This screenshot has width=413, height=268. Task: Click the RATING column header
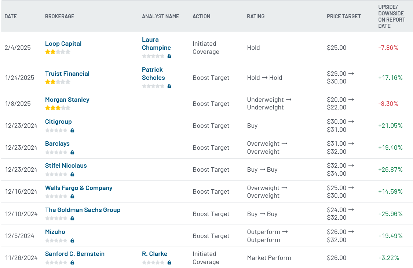pyautogui.click(x=256, y=16)
